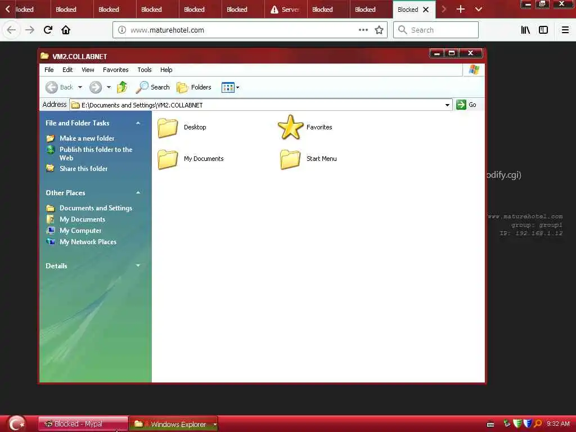576x432 pixels.
Task: Bookmark this page with the star
Action: (x=379, y=30)
